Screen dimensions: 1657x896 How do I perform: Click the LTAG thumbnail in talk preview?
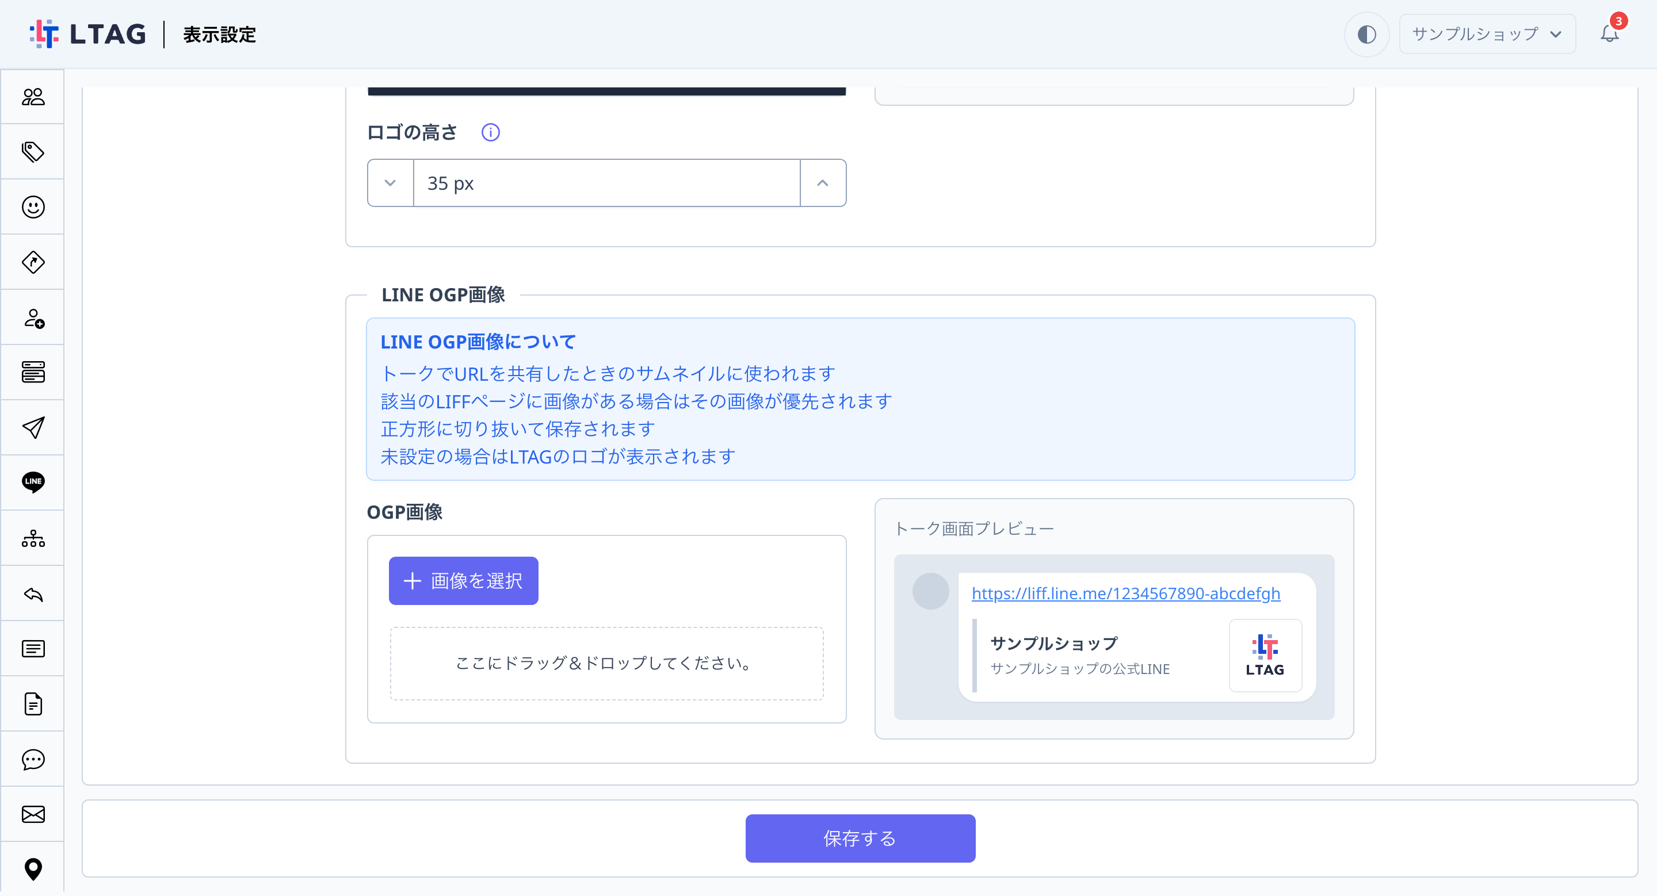point(1265,656)
